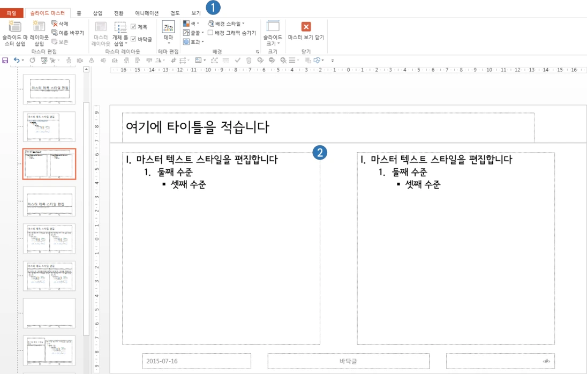Switch to the 삽입 tab
This screenshot has height=374, width=587.
[x=97, y=13]
